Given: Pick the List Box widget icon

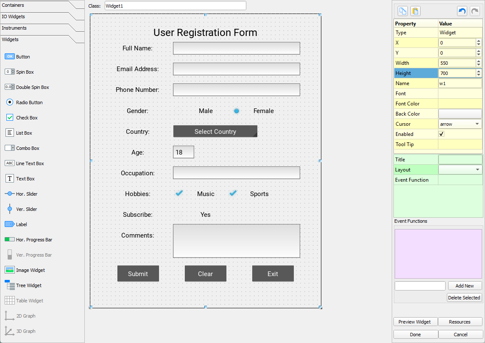Looking at the screenshot, I should [x=10, y=133].
